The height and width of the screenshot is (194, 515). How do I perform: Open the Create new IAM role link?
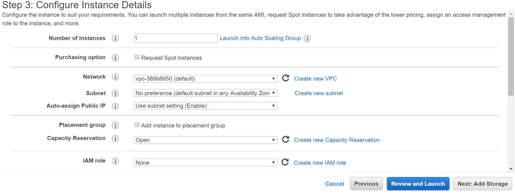320,163
